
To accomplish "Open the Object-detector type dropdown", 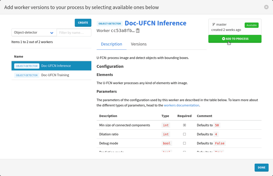I will (34, 33).
